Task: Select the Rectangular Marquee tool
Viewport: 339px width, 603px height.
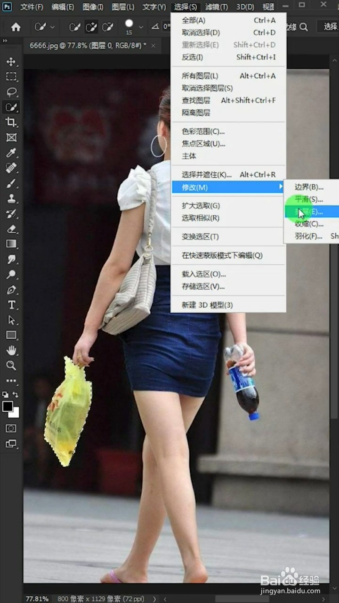Action: pos(11,77)
